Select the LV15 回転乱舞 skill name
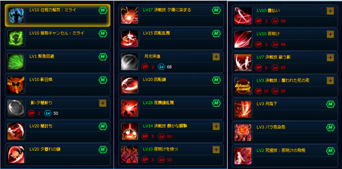342x169 pixels. 156,33
